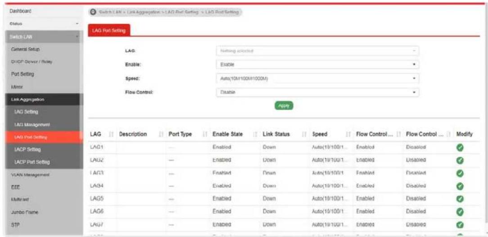Open the Flow Control dropdown

317,92
